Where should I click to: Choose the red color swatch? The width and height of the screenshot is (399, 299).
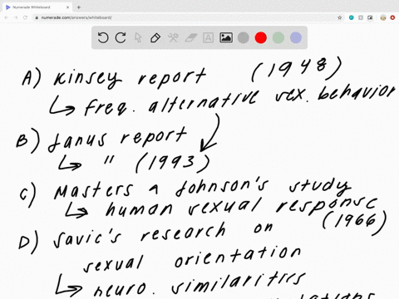tap(261, 37)
